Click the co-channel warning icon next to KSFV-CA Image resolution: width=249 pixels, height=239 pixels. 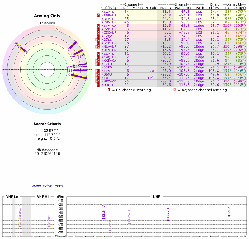click(99, 26)
